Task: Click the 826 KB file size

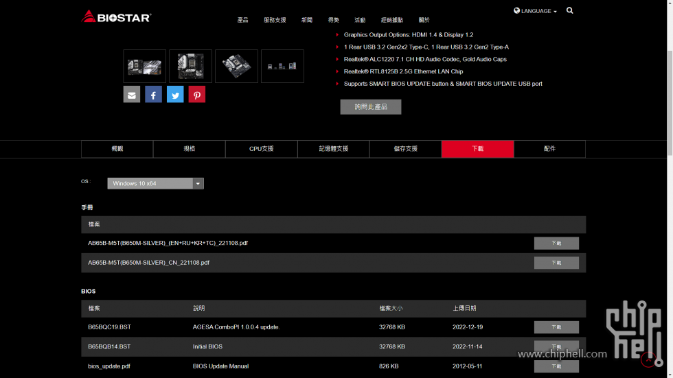Action: point(389,366)
